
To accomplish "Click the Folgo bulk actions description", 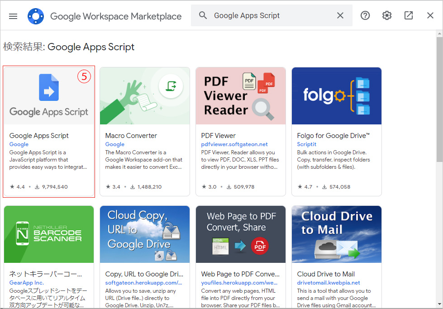I will tap(333, 160).
